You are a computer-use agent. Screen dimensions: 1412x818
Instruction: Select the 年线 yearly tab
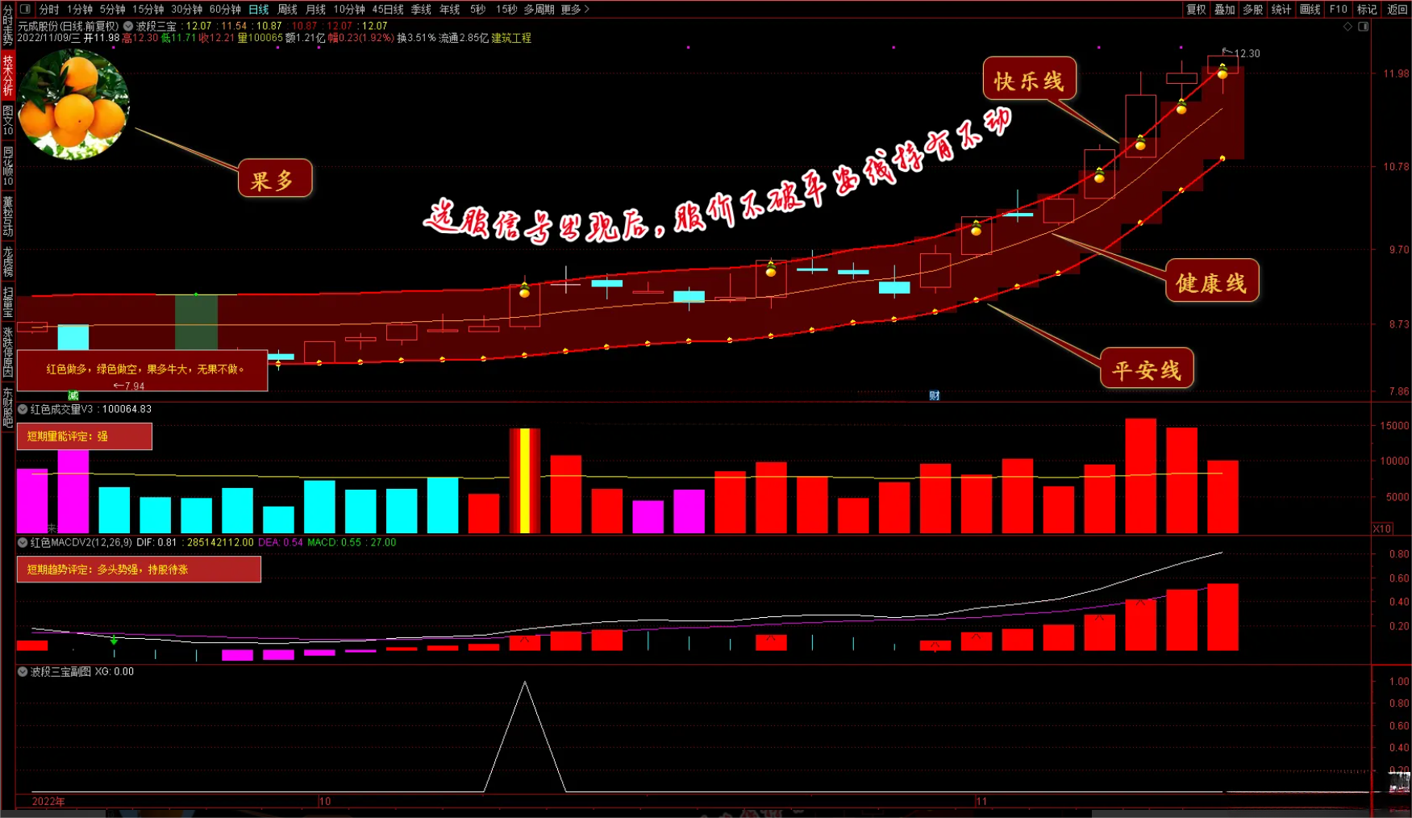point(449,9)
